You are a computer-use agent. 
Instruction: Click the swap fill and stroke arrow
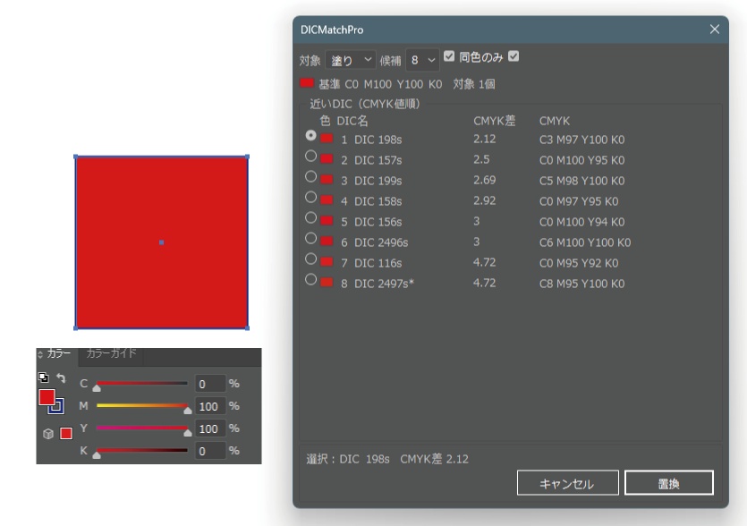[61, 378]
